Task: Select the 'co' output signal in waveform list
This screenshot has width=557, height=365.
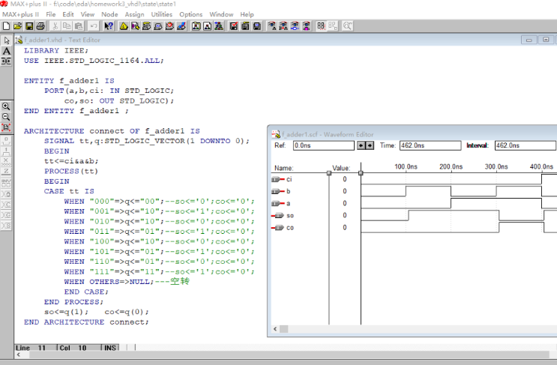Action: pyautogui.click(x=289, y=227)
